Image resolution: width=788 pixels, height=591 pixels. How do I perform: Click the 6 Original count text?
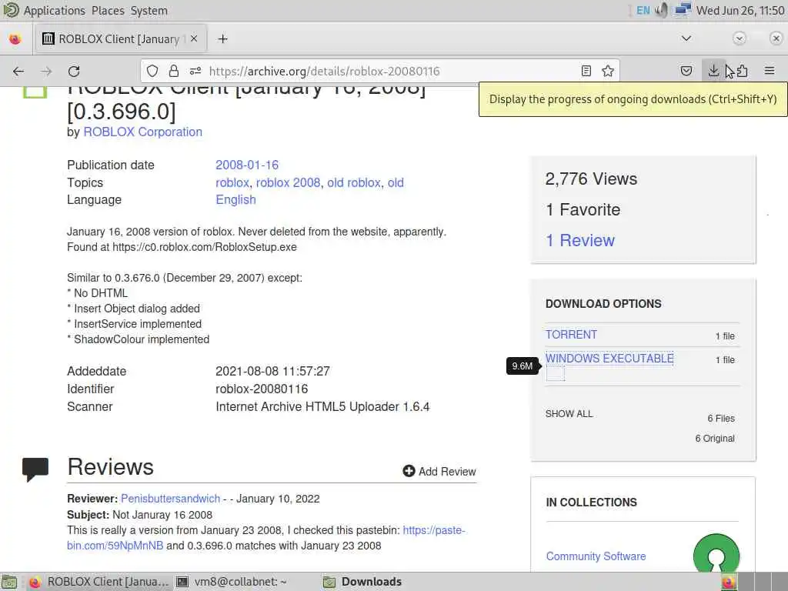(x=715, y=438)
